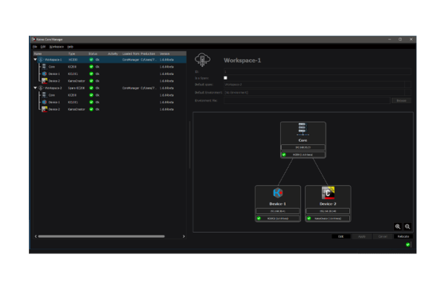446x289 pixels.
Task: Click the green status check on Workspace-2 Device-2 row
Action: point(91,109)
